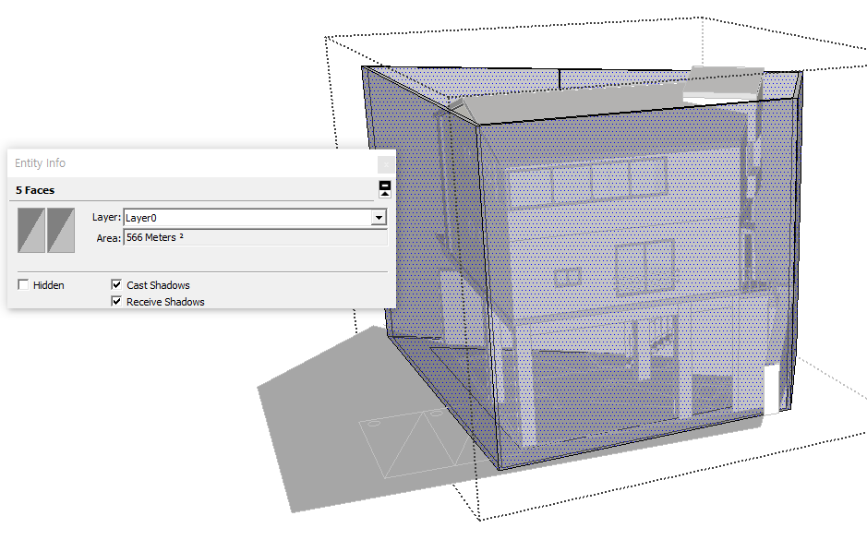Click the front face material swatch
Screen dimensions: 867x540
[31, 230]
